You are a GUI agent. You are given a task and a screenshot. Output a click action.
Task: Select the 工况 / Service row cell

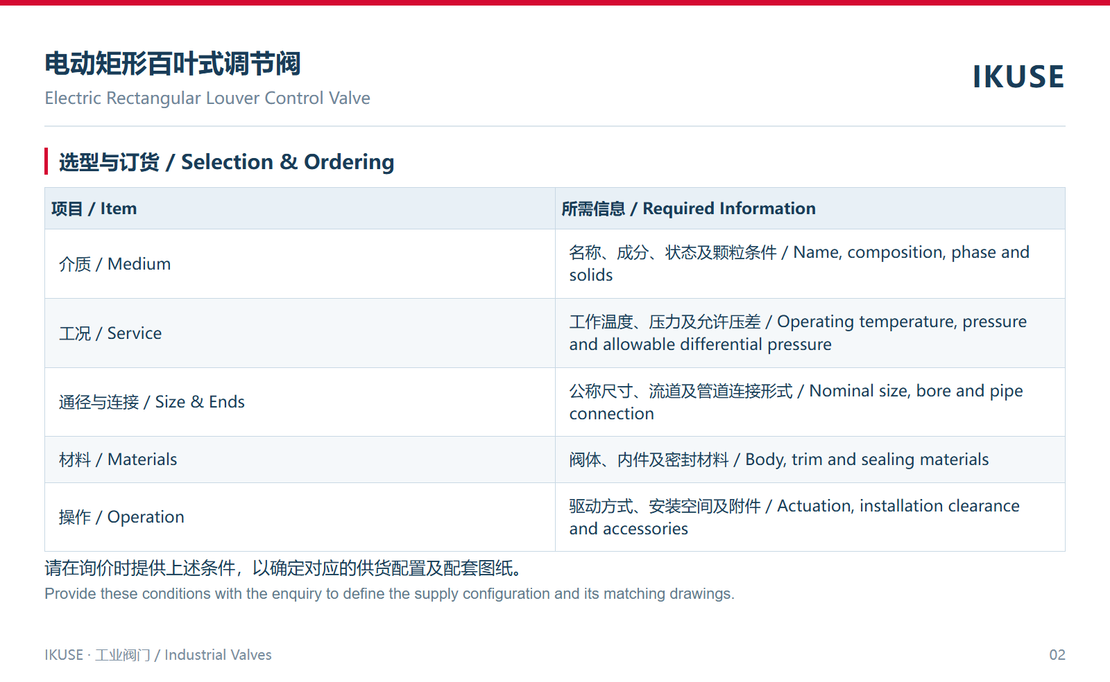point(300,333)
